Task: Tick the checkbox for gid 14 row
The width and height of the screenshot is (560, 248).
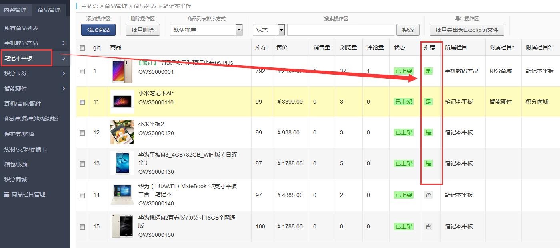Action: click(x=82, y=195)
